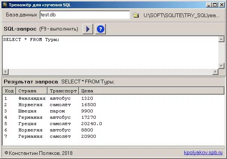Screen dimensions: 227x159
Task: Click the database path U:\SOFT\SQLITE label
Action: 181,15
